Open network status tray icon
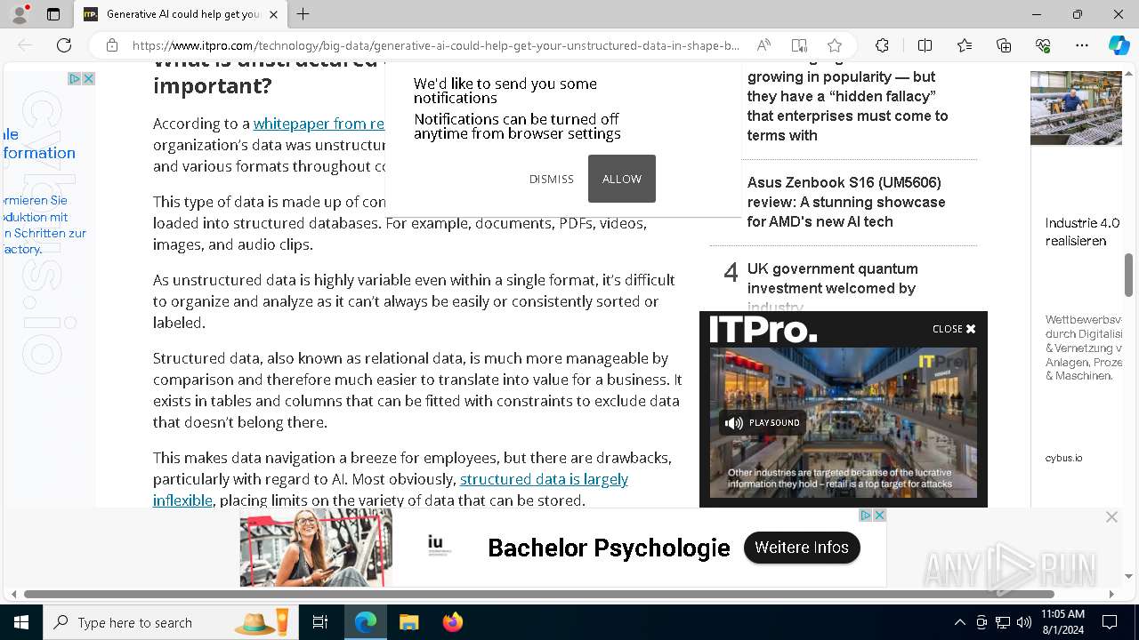The height and width of the screenshot is (640, 1139). point(1003,622)
